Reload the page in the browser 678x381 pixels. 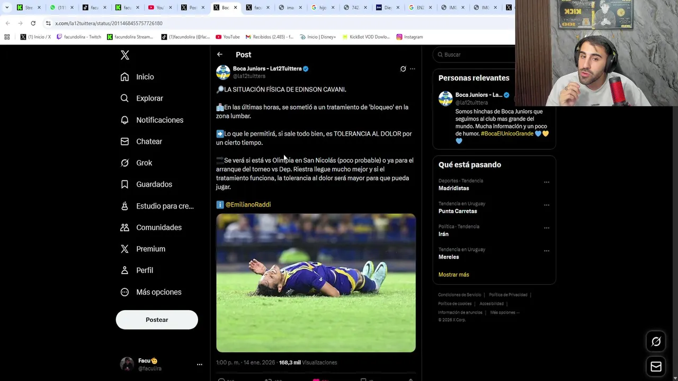pyautogui.click(x=33, y=23)
